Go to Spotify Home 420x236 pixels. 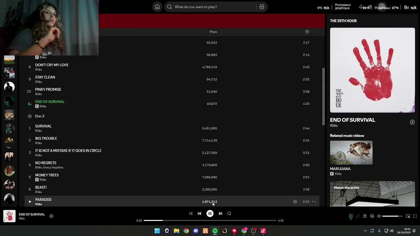tap(157, 7)
